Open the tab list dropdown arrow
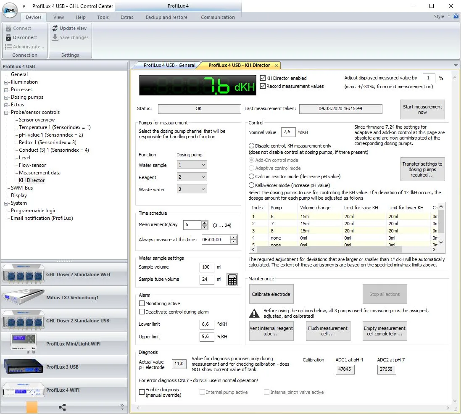461x414 pixels. pyautogui.click(x=456, y=65)
